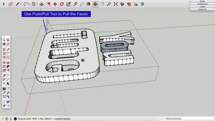215x121 pixels.
Task: Select the Text label tool in top toolbar
Action: click(82, 4)
